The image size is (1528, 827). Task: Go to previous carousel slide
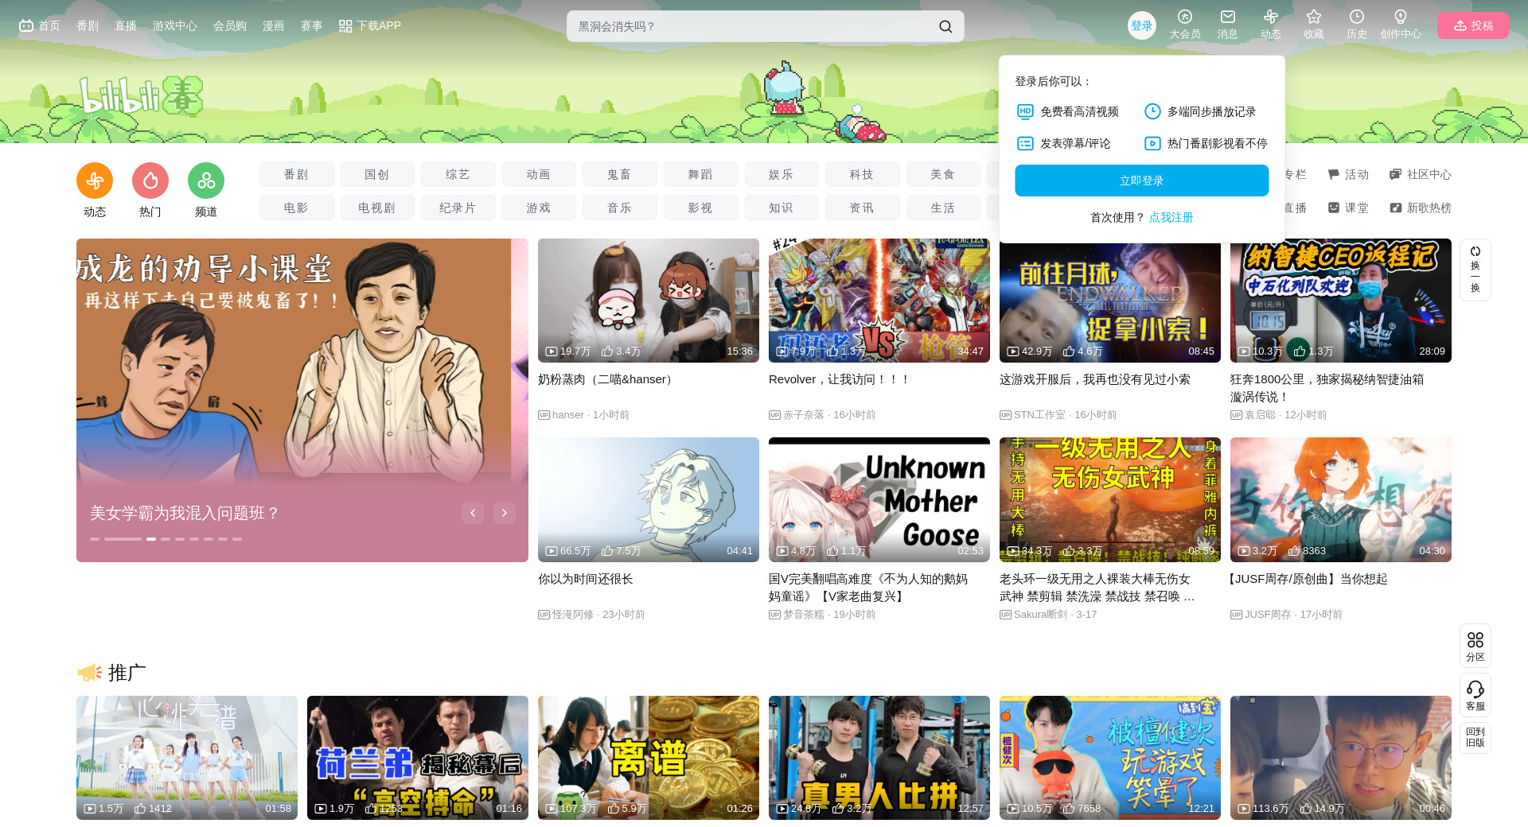[x=473, y=513]
